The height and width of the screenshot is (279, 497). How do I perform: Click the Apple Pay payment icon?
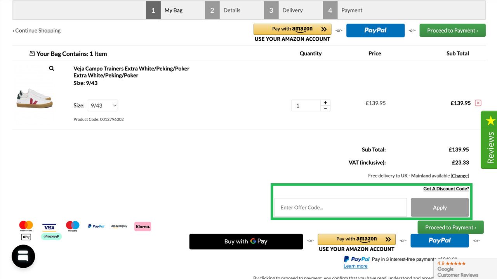pyautogui.click(x=26, y=237)
